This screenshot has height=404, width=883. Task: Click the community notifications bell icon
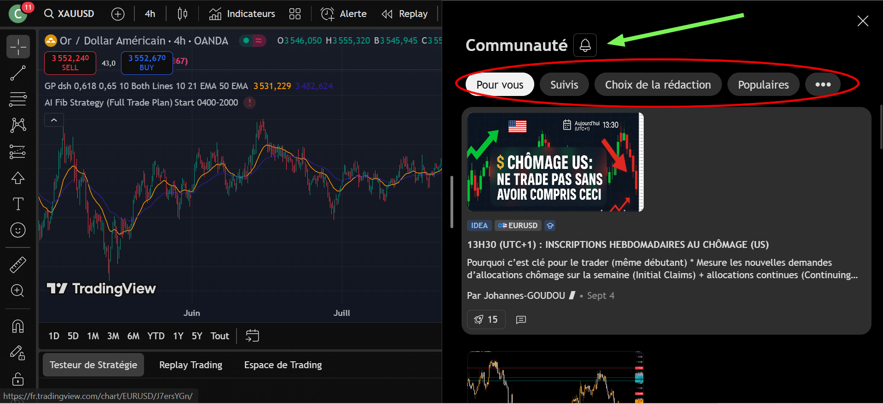(585, 45)
